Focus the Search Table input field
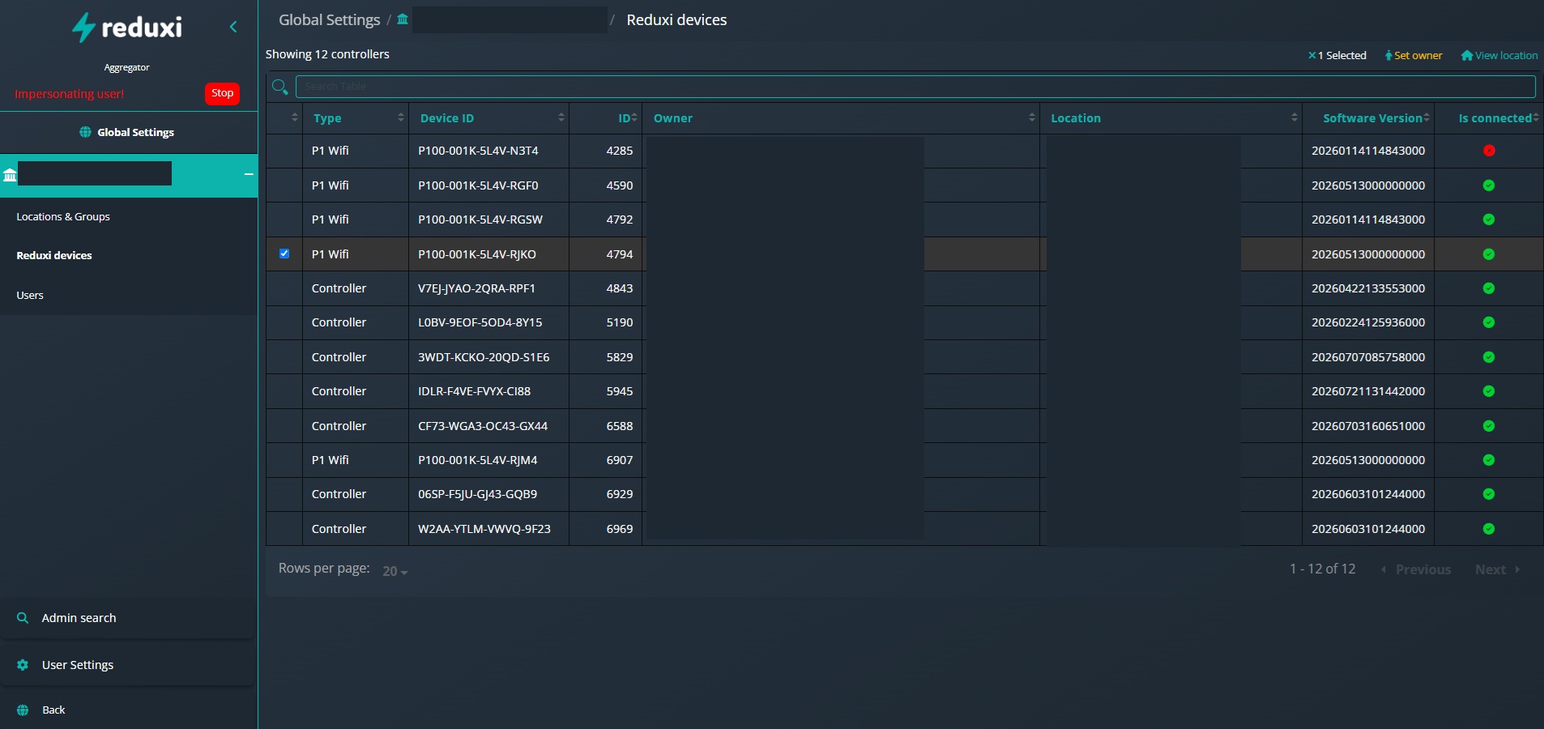 tap(915, 87)
